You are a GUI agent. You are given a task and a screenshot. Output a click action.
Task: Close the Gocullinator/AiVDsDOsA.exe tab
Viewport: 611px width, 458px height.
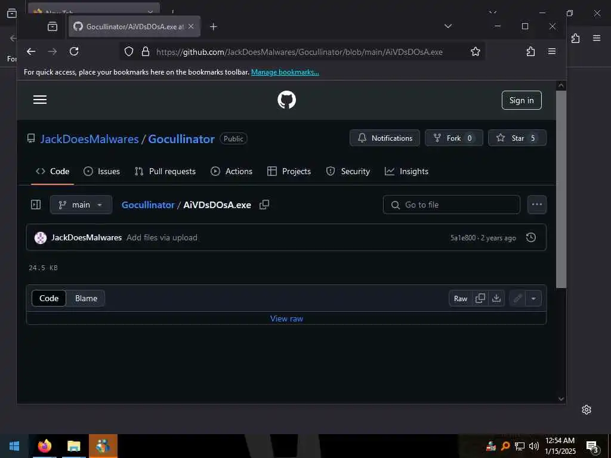coord(191,26)
